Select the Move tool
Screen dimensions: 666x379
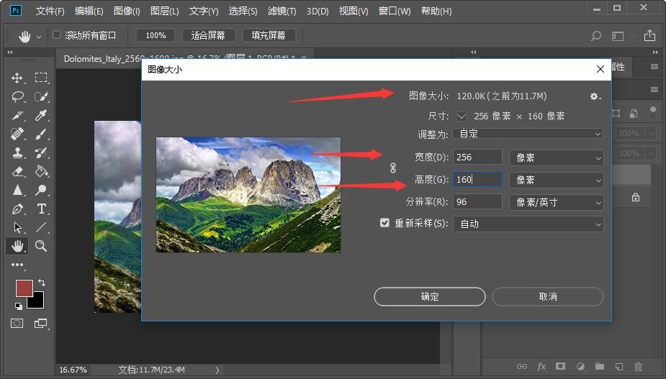pos(17,78)
